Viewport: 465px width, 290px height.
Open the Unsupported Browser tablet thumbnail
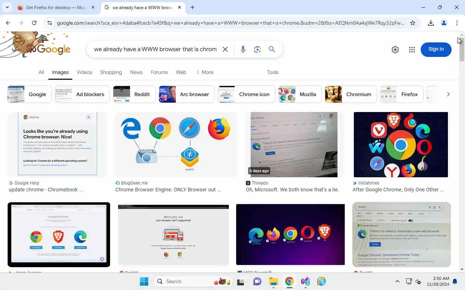click(x=59, y=235)
